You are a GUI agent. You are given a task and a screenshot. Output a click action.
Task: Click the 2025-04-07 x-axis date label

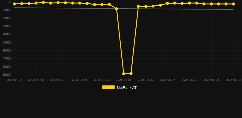click(124, 80)
